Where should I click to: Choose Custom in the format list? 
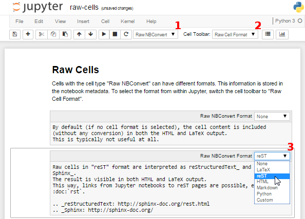click(272, 200)
